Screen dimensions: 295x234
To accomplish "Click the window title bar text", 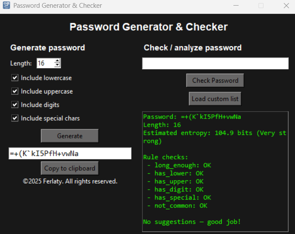I will (x=58, y=6).
